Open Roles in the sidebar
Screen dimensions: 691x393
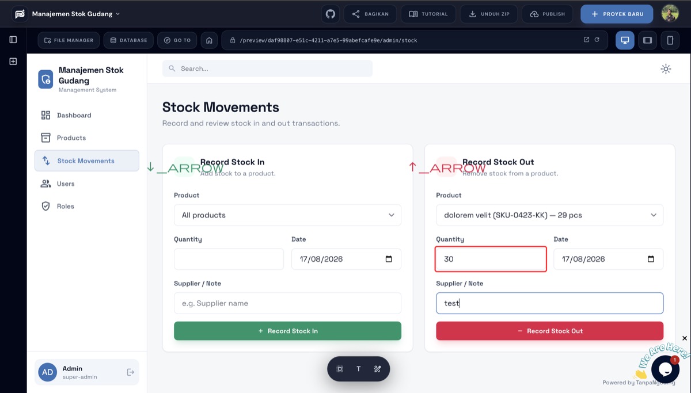click(87, 206)
